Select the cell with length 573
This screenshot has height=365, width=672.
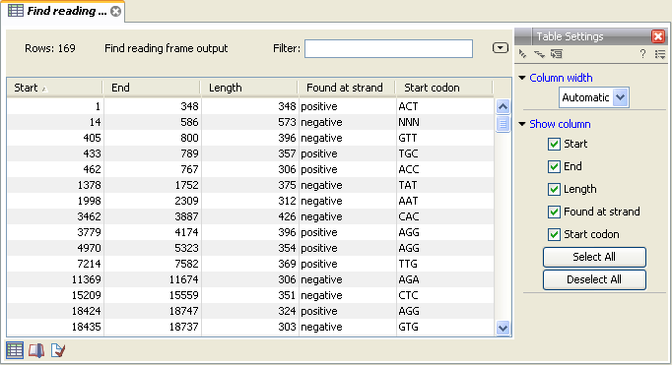[250, 122]
